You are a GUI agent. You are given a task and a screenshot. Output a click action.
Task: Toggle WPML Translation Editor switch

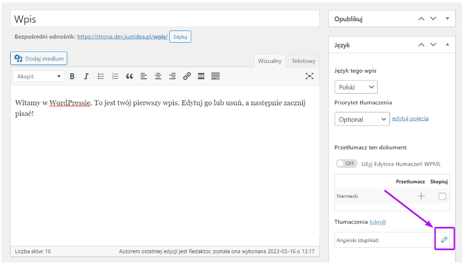tap(347, 164)
